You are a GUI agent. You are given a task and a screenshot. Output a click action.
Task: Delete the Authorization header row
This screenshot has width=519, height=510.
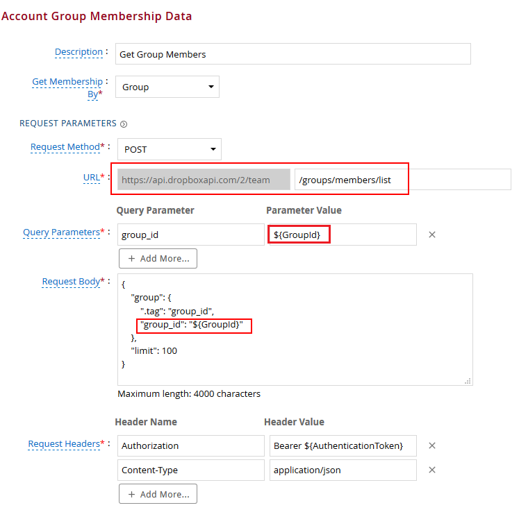point(431,446)
